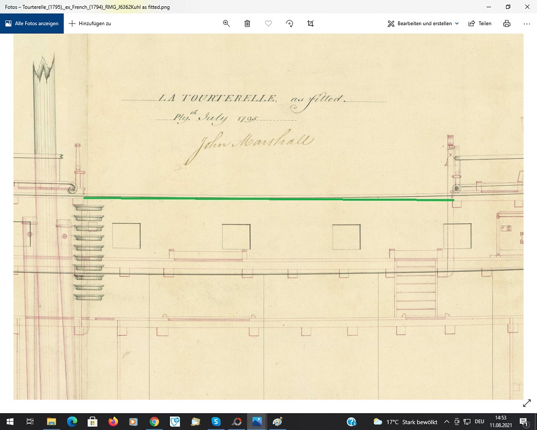The height and width of the screenshot is (430, 537).
Task: Open Task View in taskbar
Action: point(30,422)
